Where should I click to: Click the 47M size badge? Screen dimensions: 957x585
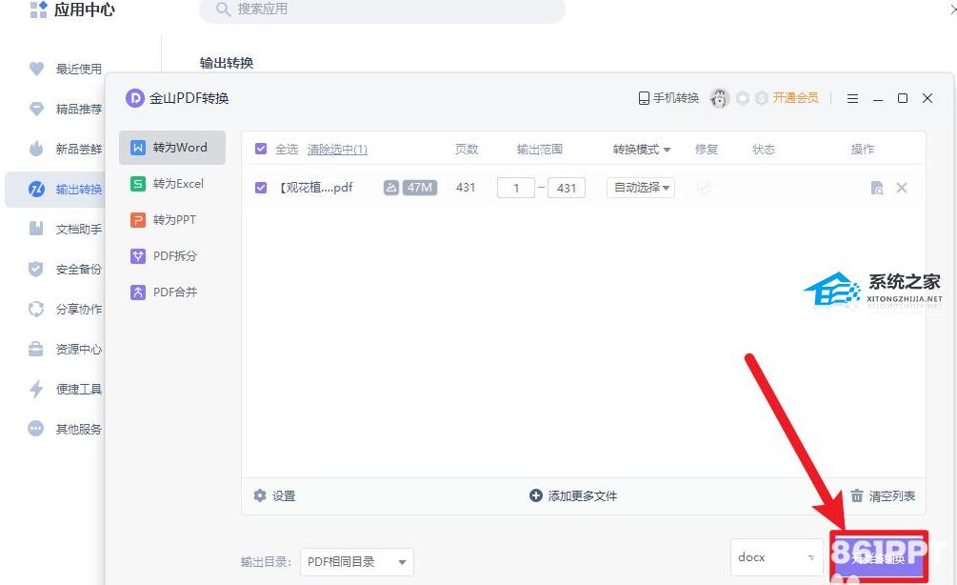(x=419, y=188)
